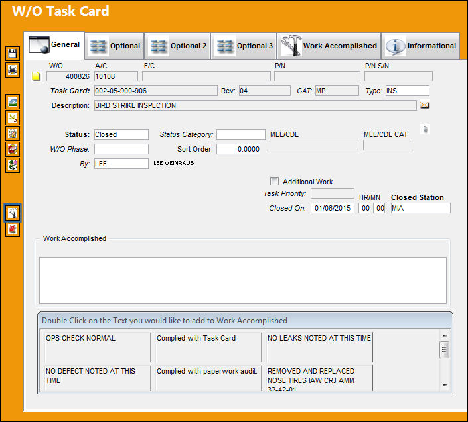Click the sidebar icon above the red swirl icon

point(13,133)
